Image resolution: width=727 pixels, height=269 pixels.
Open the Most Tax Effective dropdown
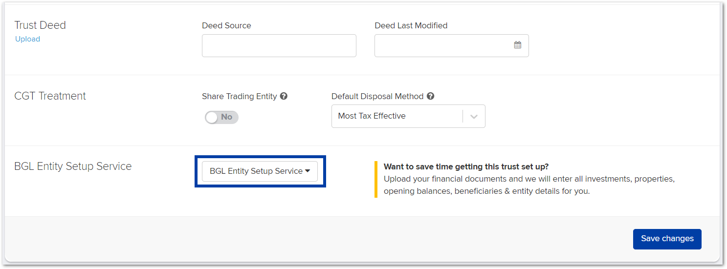[x=408, y=116]
